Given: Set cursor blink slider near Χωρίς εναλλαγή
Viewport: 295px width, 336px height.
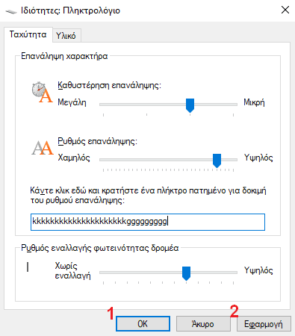Looking at the screenshot, I should coord(104,273).
